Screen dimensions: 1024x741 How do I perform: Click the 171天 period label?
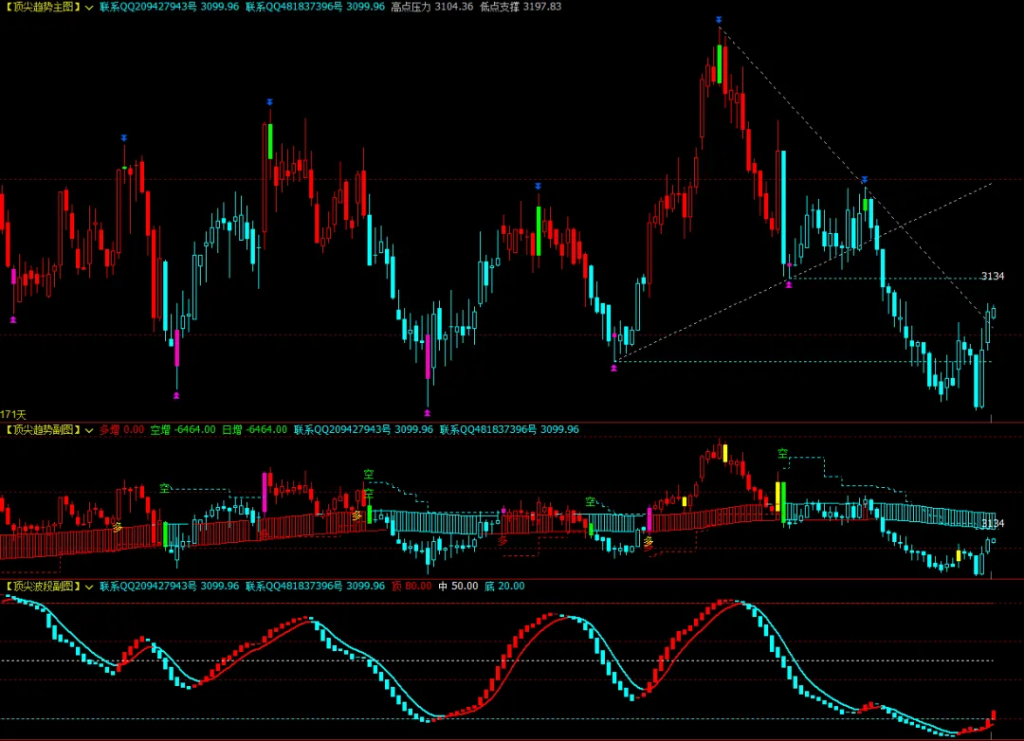point(13,415)
